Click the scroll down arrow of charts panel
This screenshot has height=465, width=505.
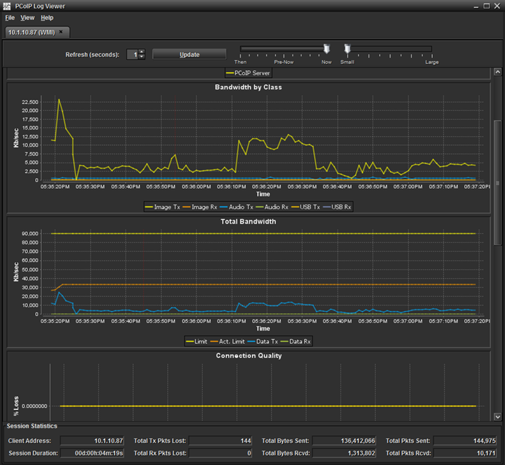click(498, 417)
